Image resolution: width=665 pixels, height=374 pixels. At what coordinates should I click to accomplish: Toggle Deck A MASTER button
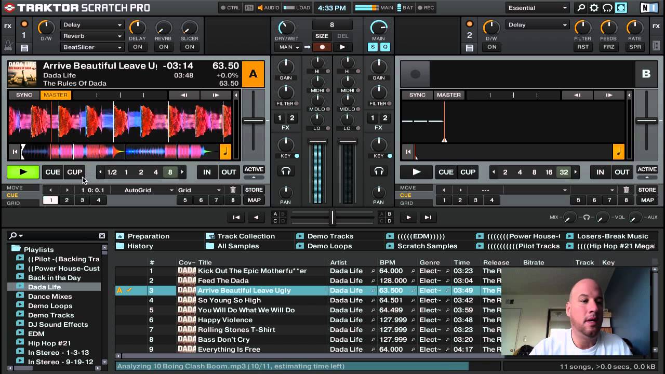pyautogui.click(x=56, y=95)
